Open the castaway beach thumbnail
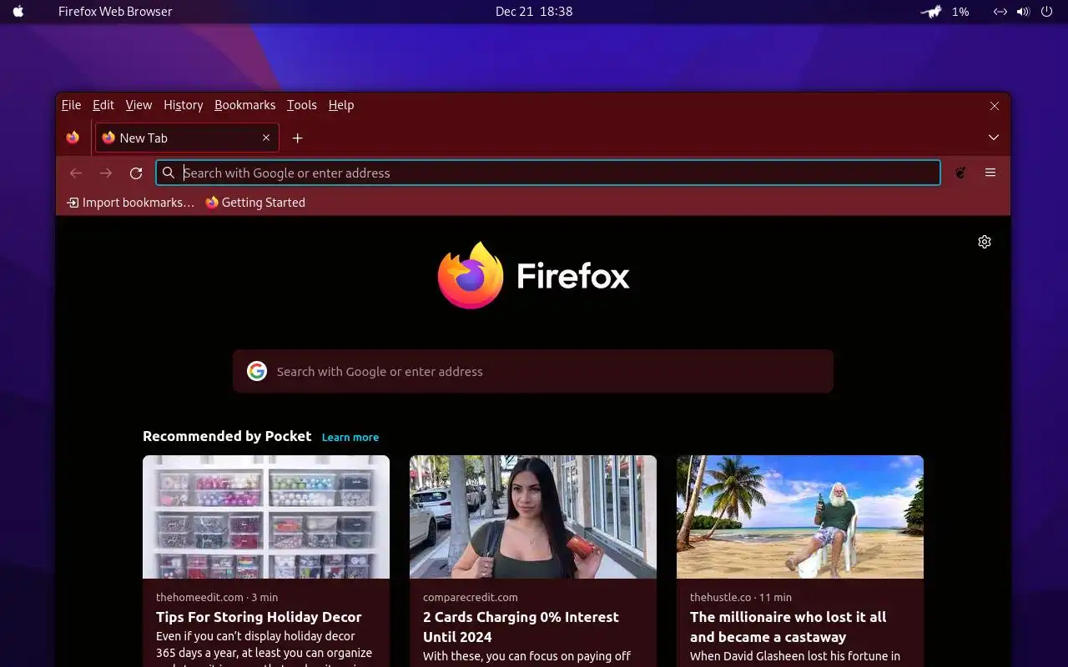This screenshot has width=1068, height=667. click(800, 517)
